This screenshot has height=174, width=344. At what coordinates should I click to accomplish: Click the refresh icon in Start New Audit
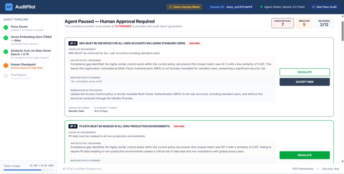[x=314, y=7]
